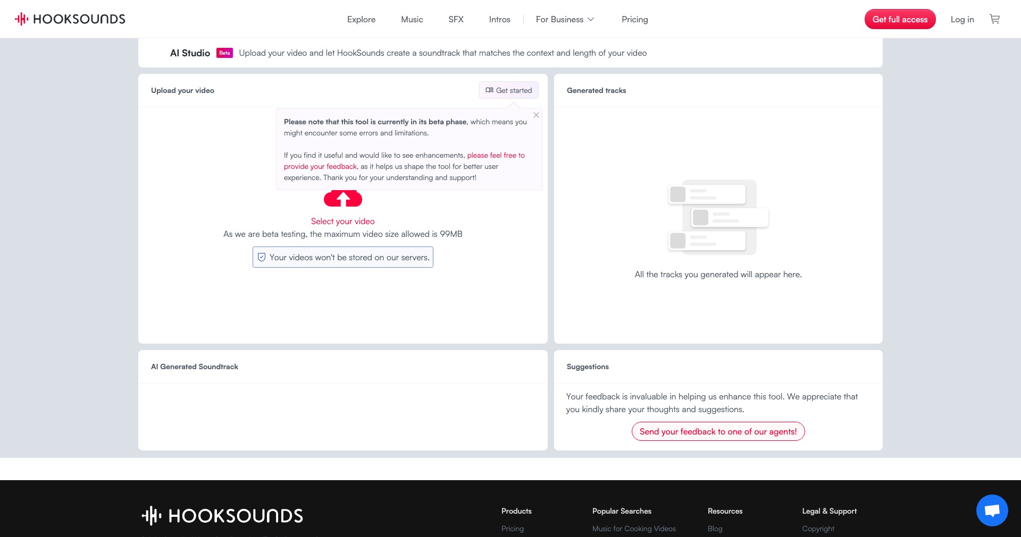Click the AI Generated Soundtrack heading
The height and width of the screenshot is (537, 1021).
click(195, 366)
